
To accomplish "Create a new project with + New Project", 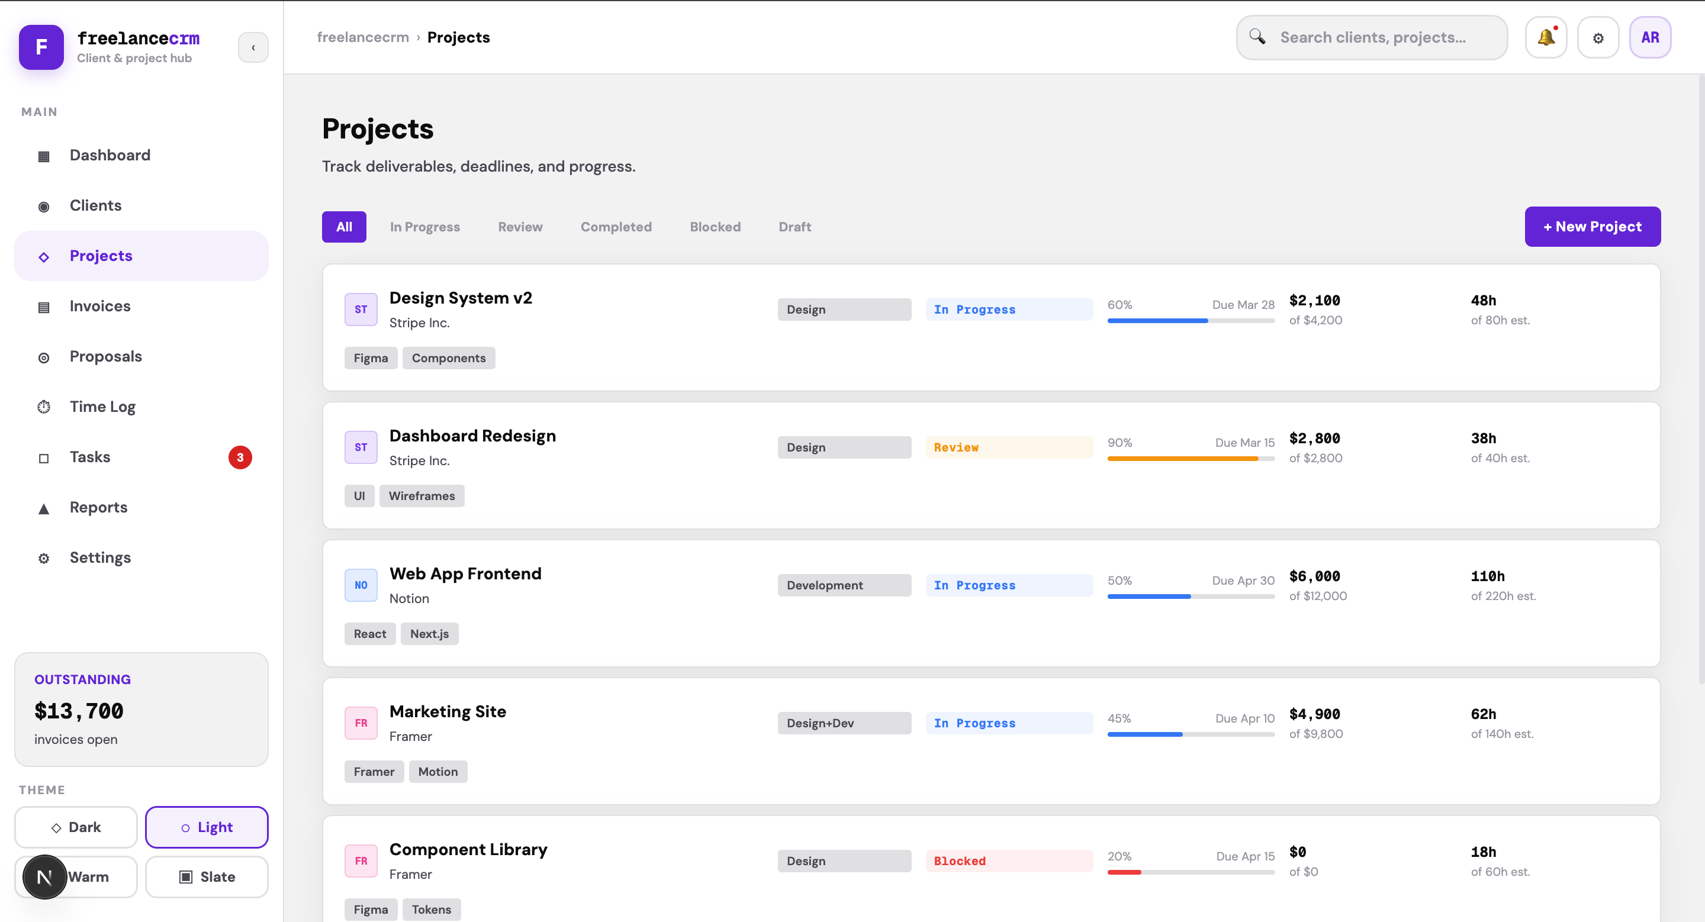I will click(x=1593, y=226).
